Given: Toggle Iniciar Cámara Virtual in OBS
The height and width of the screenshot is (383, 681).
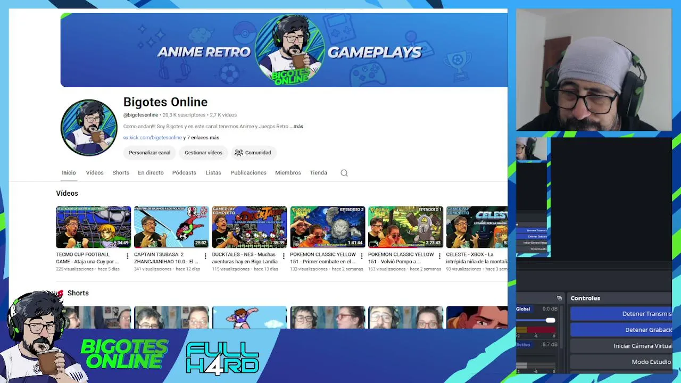Looking at the screenshot, I should click(x=621, y=346).
